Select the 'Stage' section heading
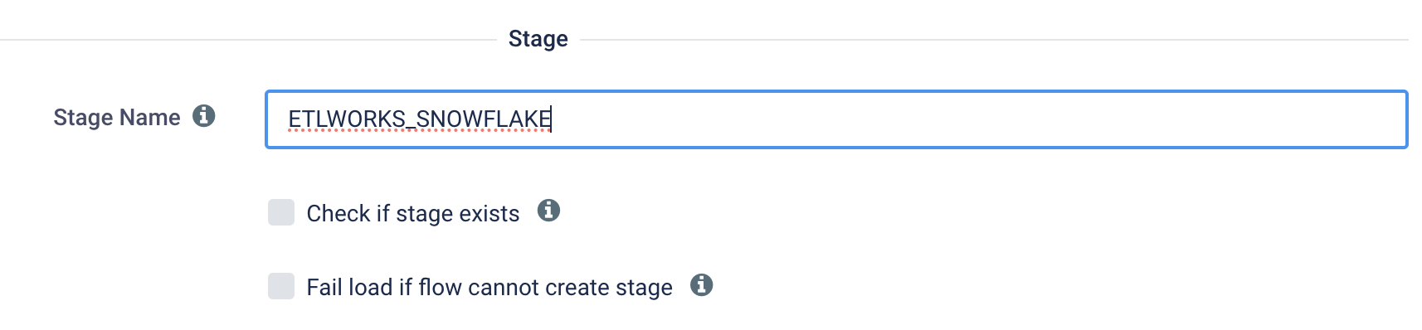Screen dimensions: 1422x330 point(538,39)
